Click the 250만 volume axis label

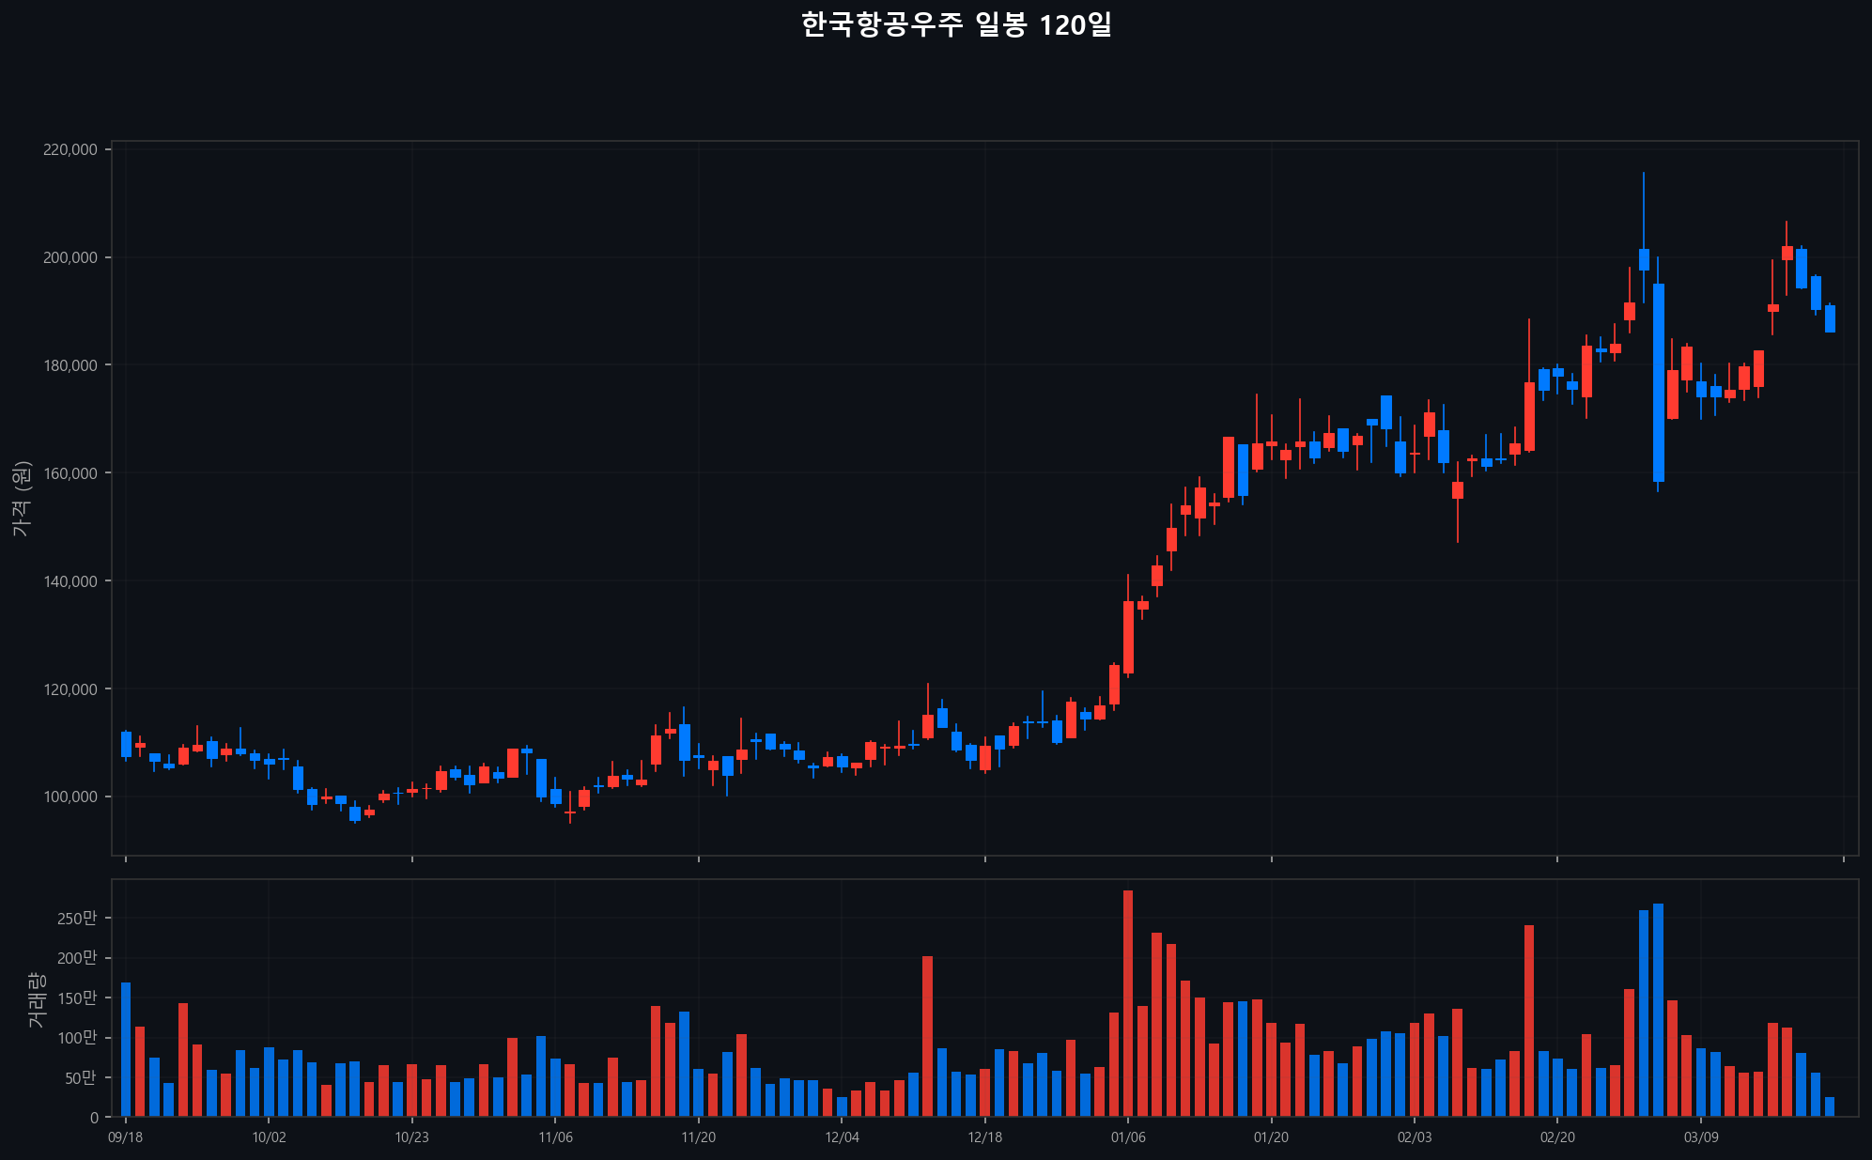click(x=77, y=919)
